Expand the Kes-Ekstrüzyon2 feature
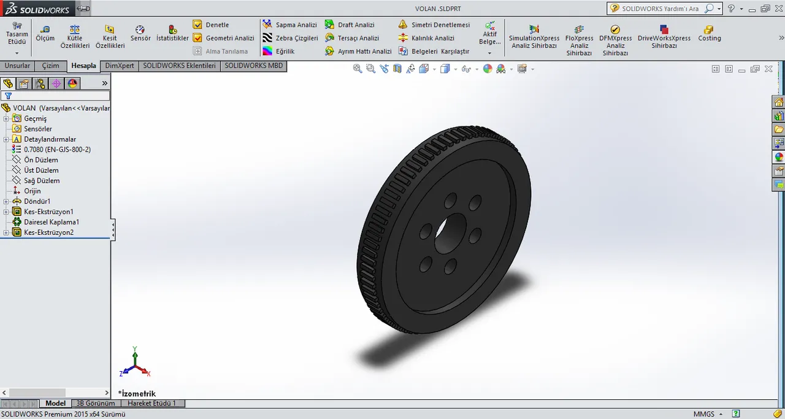The height and width of the screenshot is (419, 785). click(6, 233)
